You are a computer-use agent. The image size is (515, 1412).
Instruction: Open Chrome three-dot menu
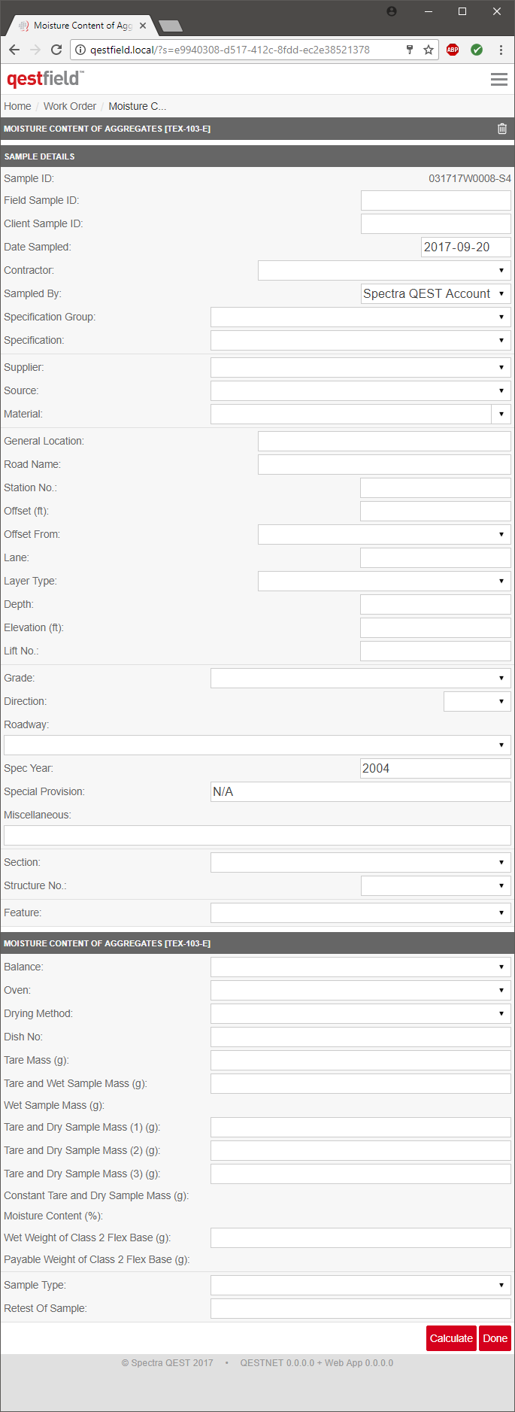pos(501,50)
